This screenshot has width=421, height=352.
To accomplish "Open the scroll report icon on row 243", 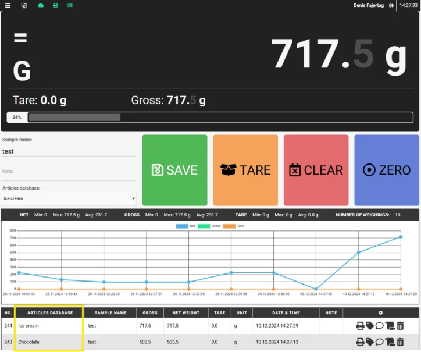I will 390,342.
